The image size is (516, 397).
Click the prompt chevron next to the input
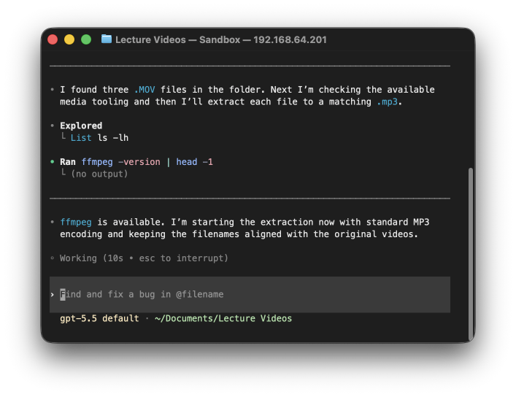coord(53,295)
